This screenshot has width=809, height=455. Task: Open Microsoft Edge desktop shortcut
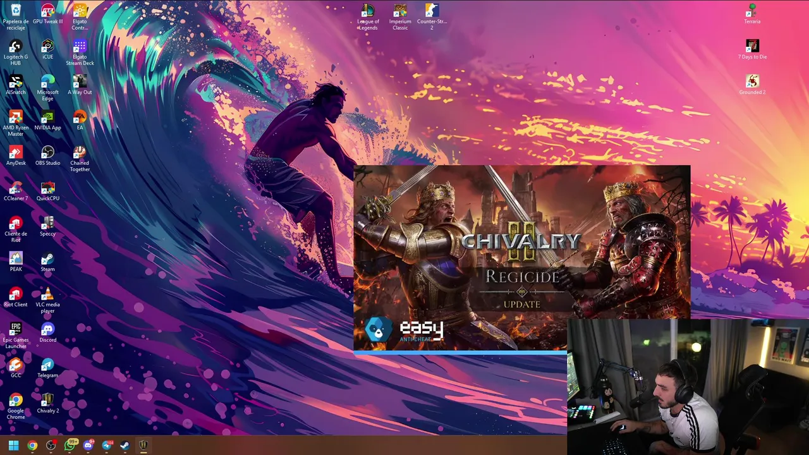[47, 88]
